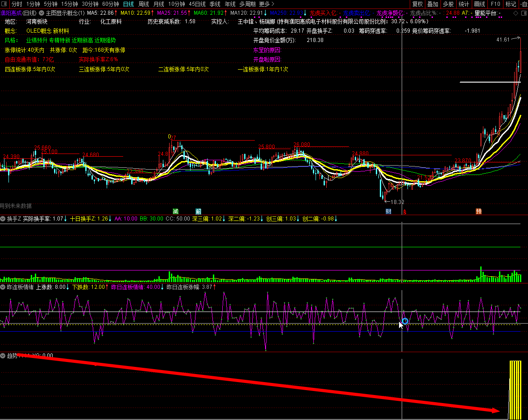Click the 18.32 low price label

[x=397, y=202]
